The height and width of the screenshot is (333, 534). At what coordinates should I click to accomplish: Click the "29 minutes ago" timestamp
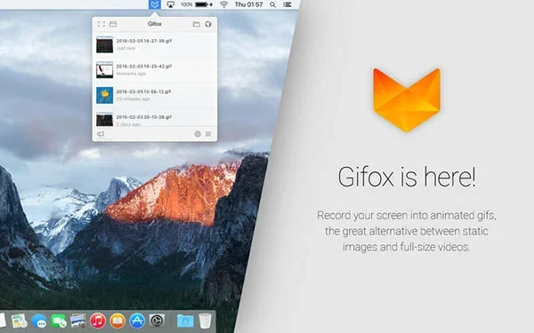click(x=133, y=99)
